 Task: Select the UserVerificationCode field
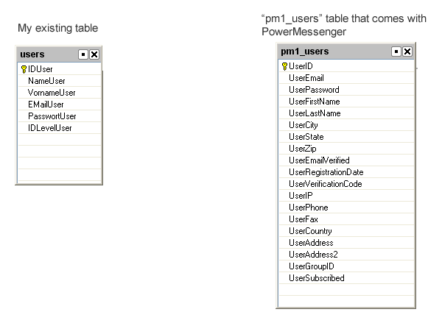346,184
